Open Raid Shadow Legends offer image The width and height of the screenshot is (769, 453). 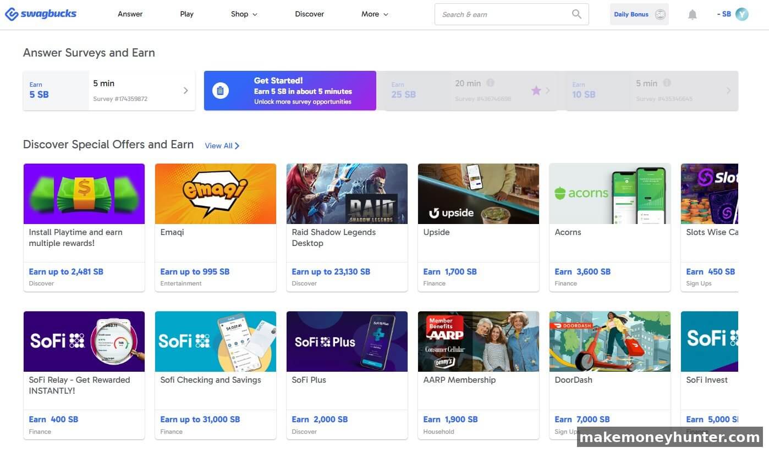(347, 194)
